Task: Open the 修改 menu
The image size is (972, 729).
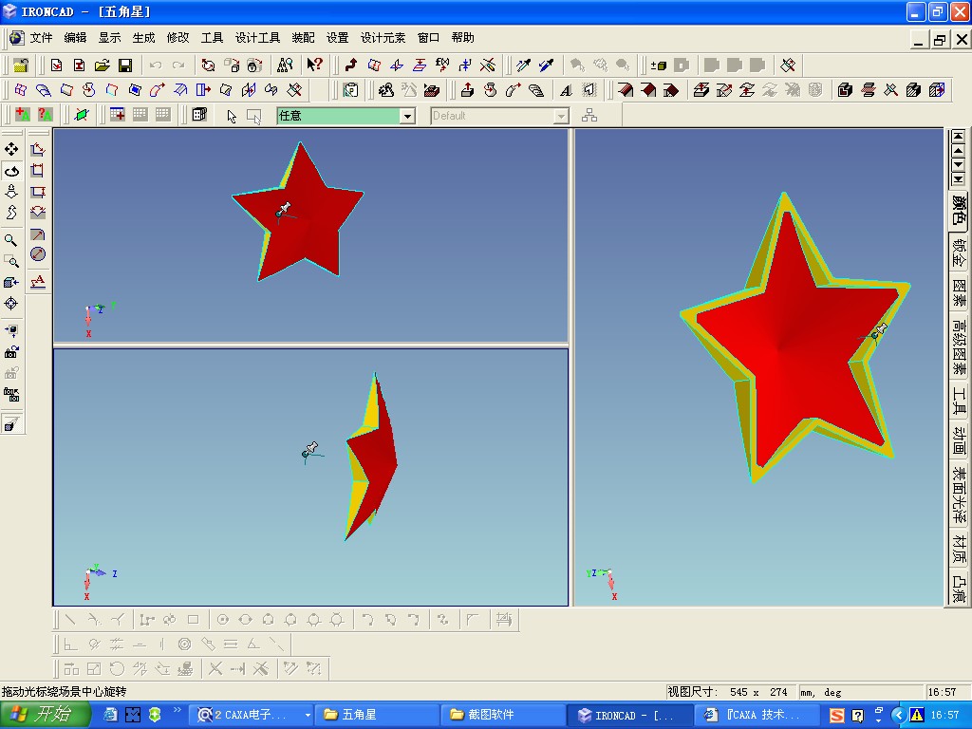Action: 178,38
